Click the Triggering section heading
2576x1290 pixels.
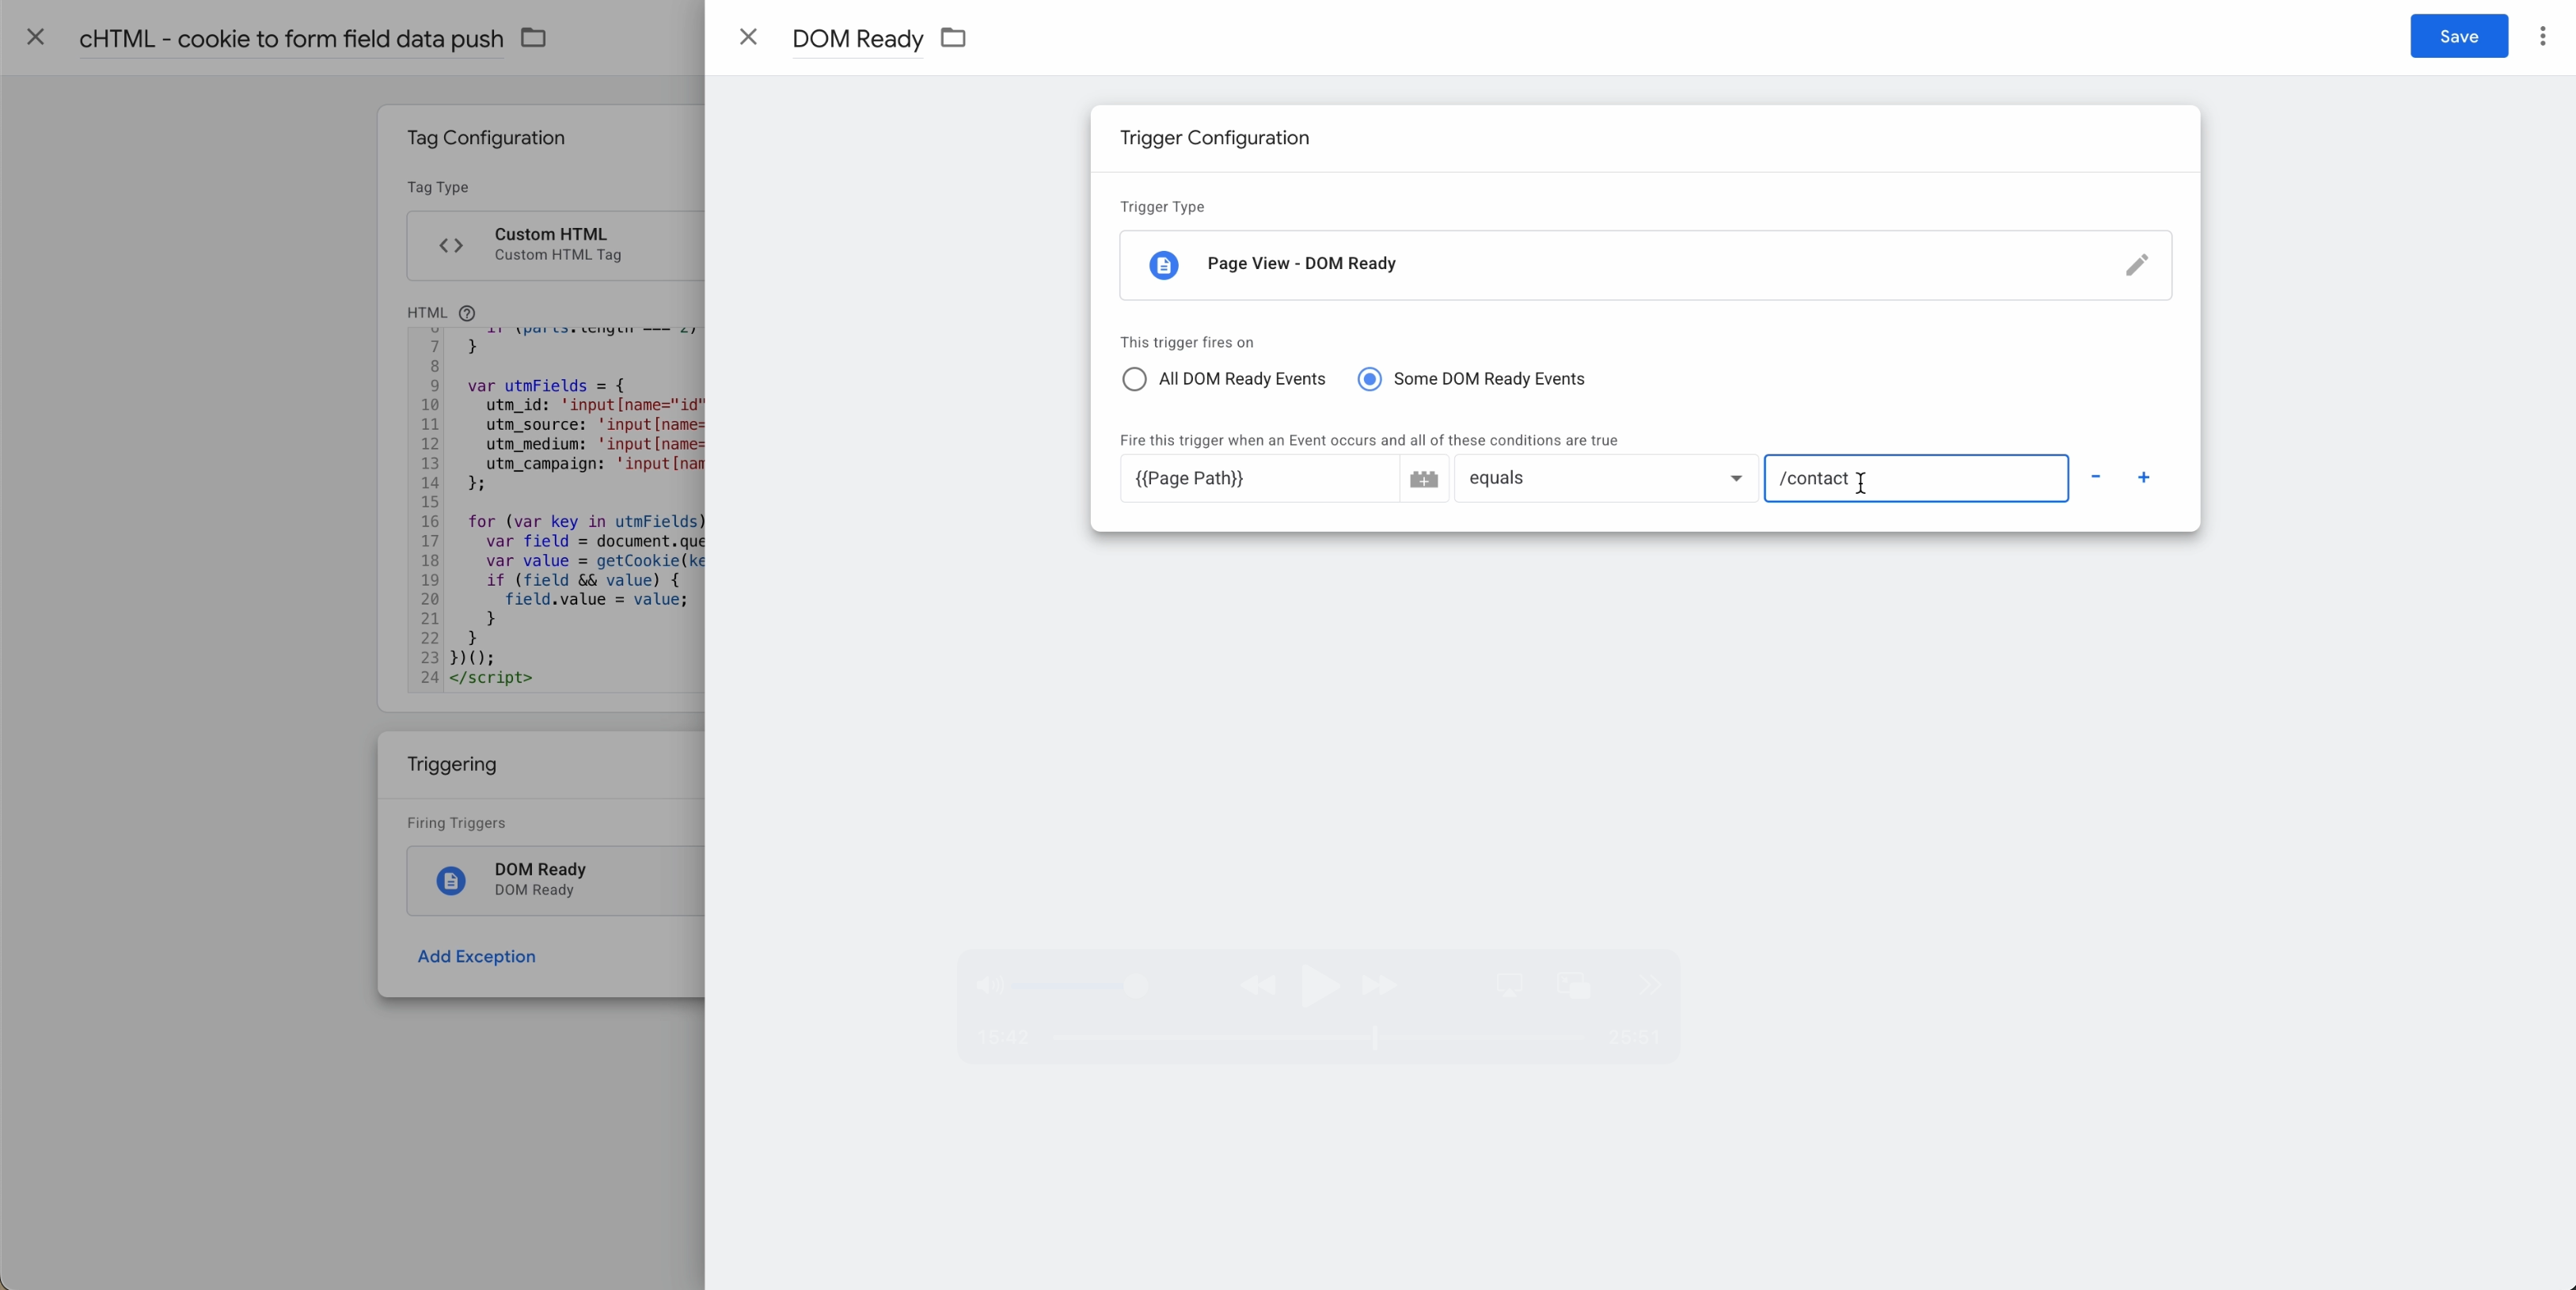click(451, 764)
